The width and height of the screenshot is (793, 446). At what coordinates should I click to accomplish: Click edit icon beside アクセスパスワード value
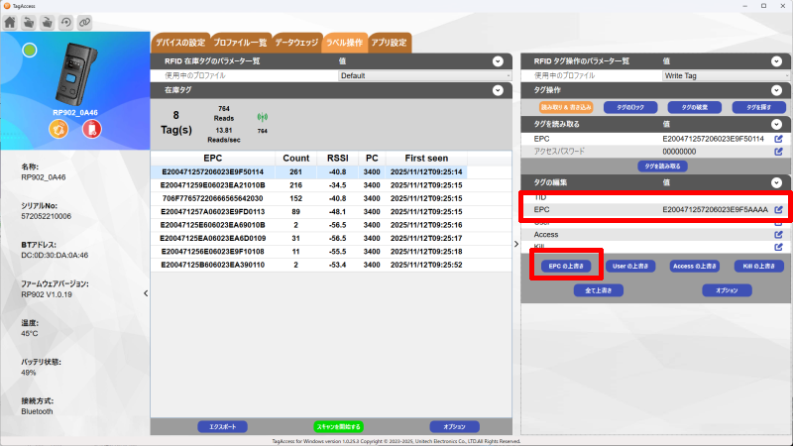pyautogui.click(x=778, y=152)
